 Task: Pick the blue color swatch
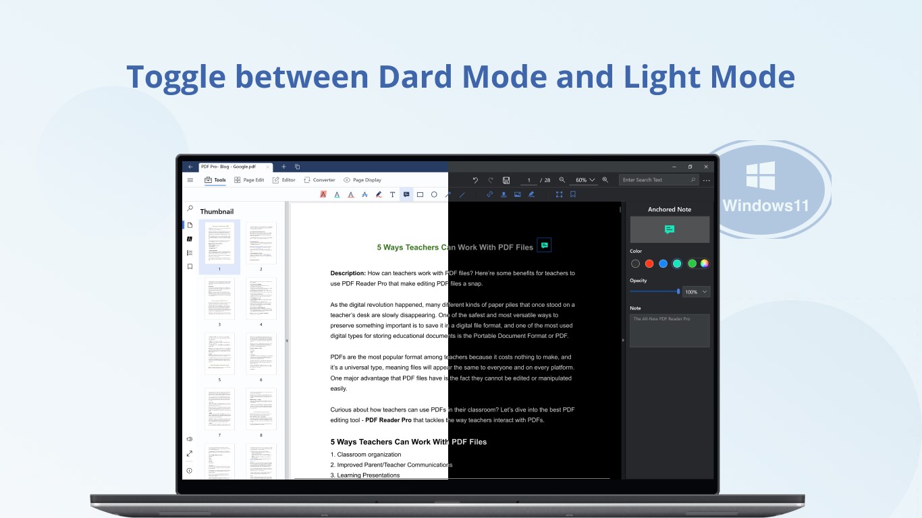(x=663, y=264)
